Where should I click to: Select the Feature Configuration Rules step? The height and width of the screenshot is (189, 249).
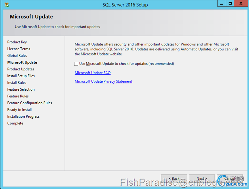[x=30, y=103]
